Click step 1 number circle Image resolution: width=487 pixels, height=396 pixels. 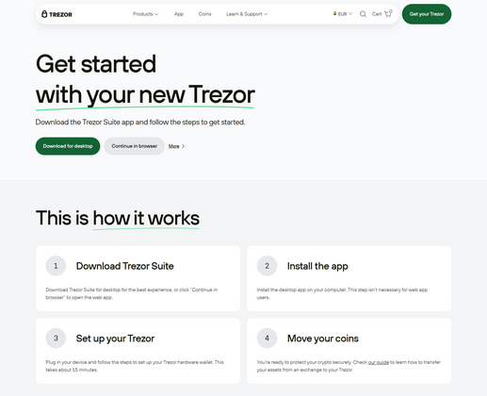click(56, 266)
